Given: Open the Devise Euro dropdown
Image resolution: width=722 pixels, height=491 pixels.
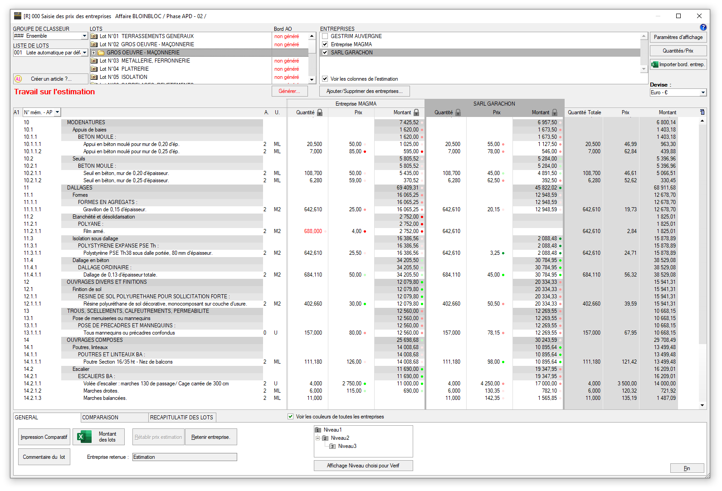Looking at the screenshot, I should (x=703, y=92).
